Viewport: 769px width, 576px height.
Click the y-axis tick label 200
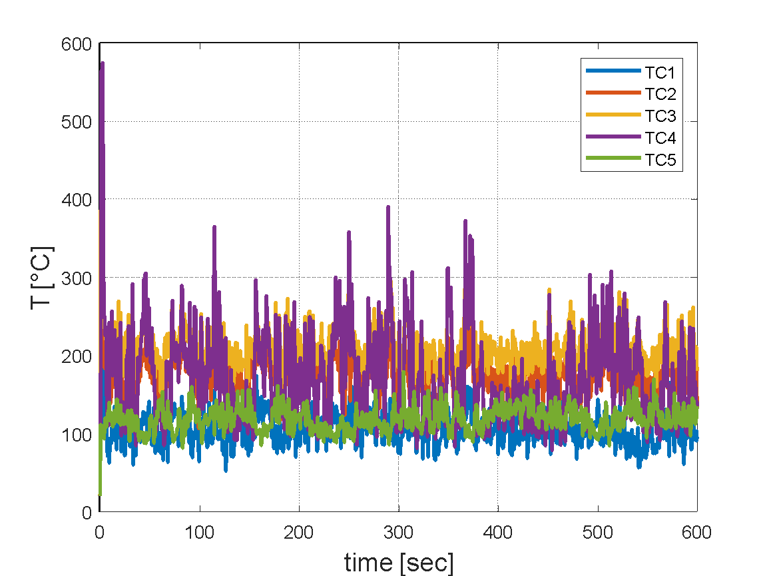tap(77, 356)
